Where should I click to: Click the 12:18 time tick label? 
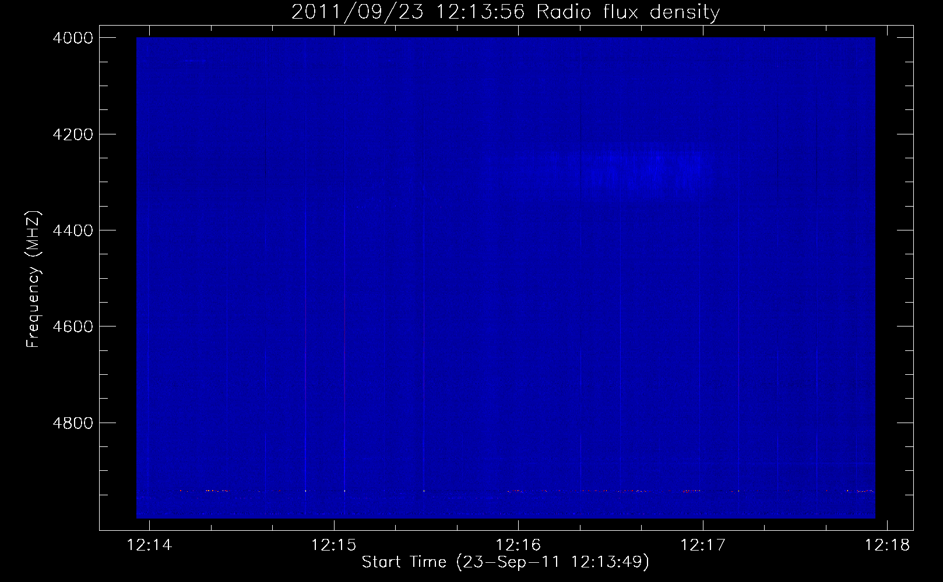point(887,545)
